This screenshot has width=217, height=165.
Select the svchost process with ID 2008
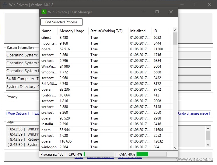(106, 101)
